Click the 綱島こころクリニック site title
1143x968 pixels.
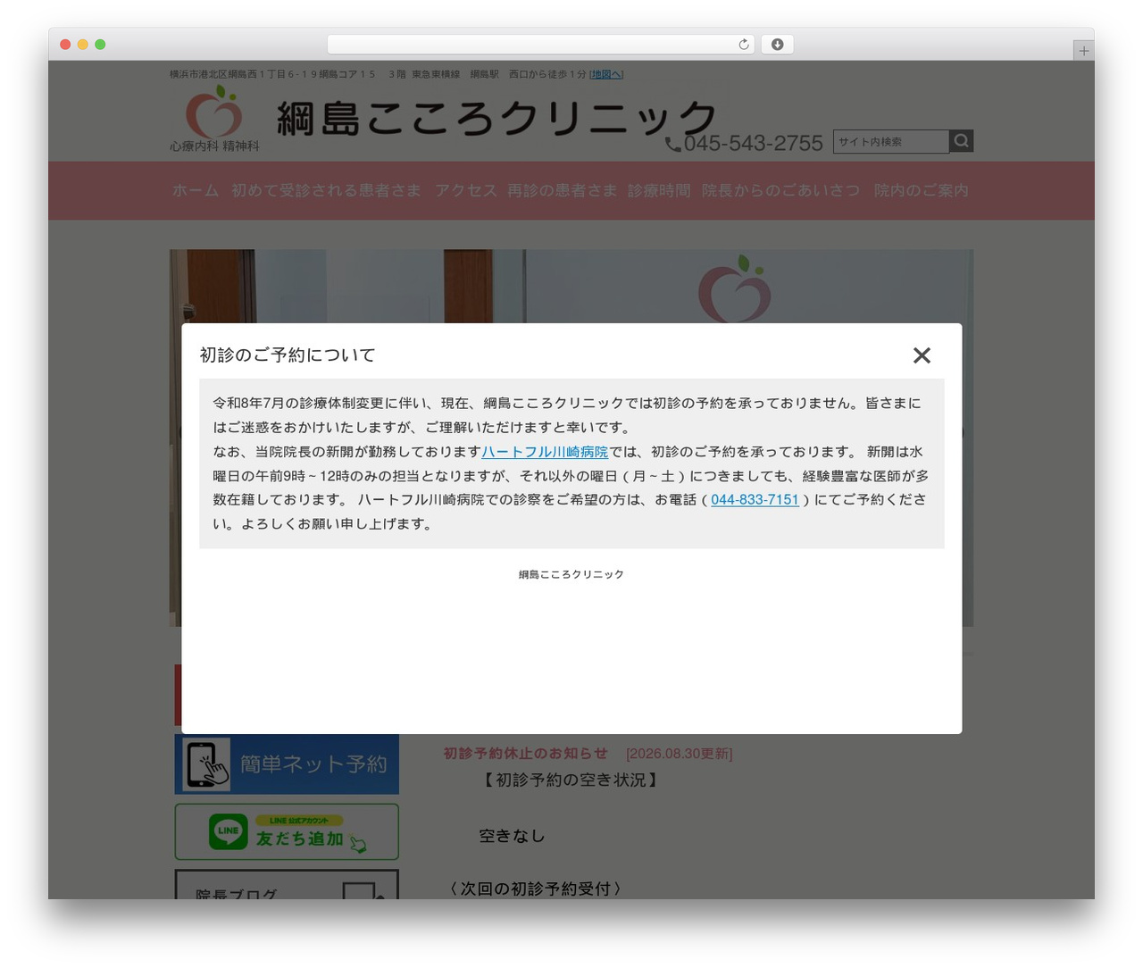click(496, 118)
